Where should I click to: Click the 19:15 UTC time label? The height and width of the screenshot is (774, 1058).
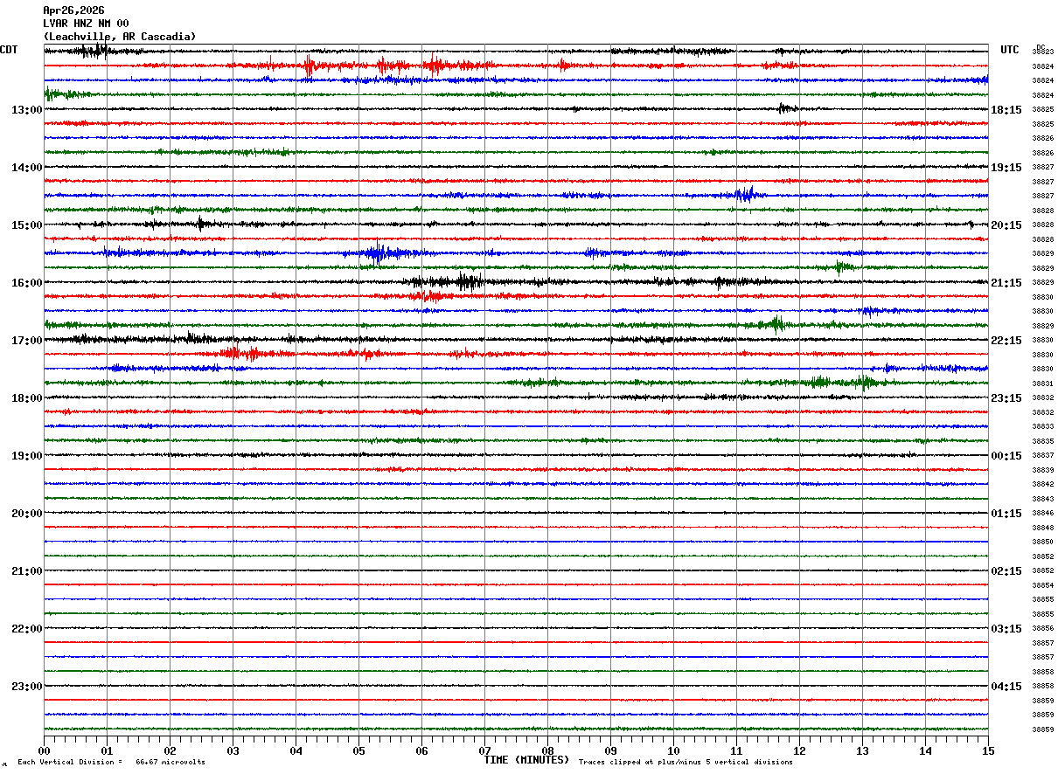(x=1006, y=168)
